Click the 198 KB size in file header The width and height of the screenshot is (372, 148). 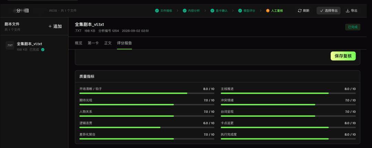pos(90,31)
